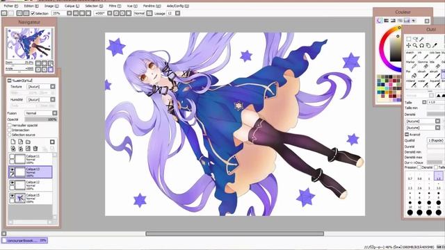The height and width of the screenshot is (250, 445).
Task: Choose the Marker tool
Action: coord(412,65)
